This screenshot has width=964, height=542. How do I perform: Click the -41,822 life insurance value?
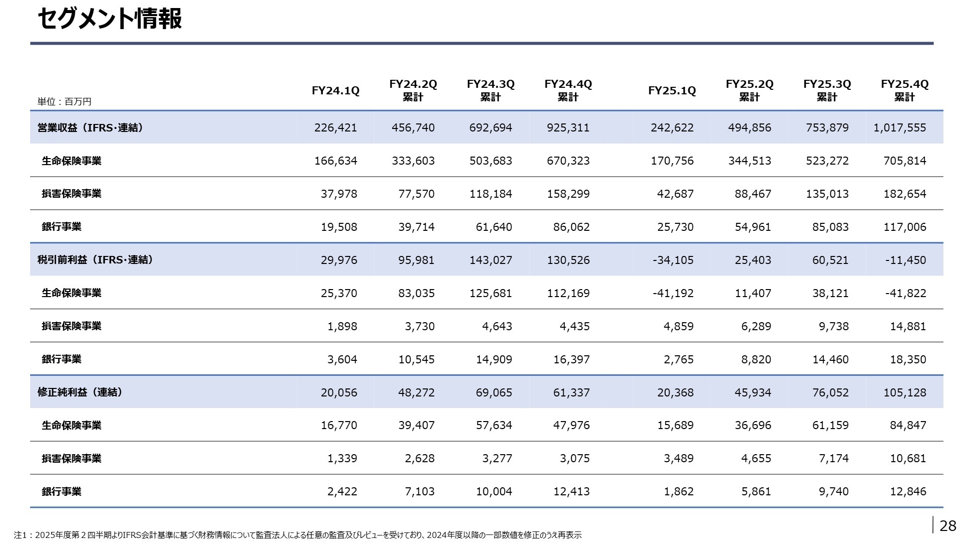(906, 293)
